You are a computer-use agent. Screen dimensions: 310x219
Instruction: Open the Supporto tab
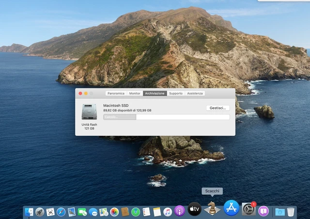pyautogui.click(x=176, y=94)
